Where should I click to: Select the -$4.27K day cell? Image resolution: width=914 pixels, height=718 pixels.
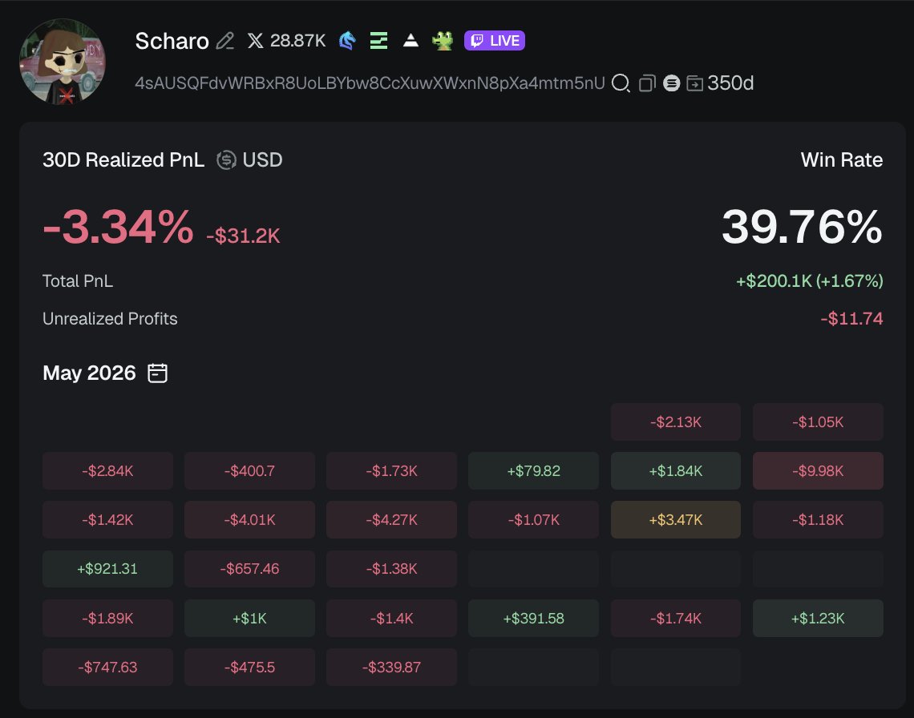click(x=392, y=520)
